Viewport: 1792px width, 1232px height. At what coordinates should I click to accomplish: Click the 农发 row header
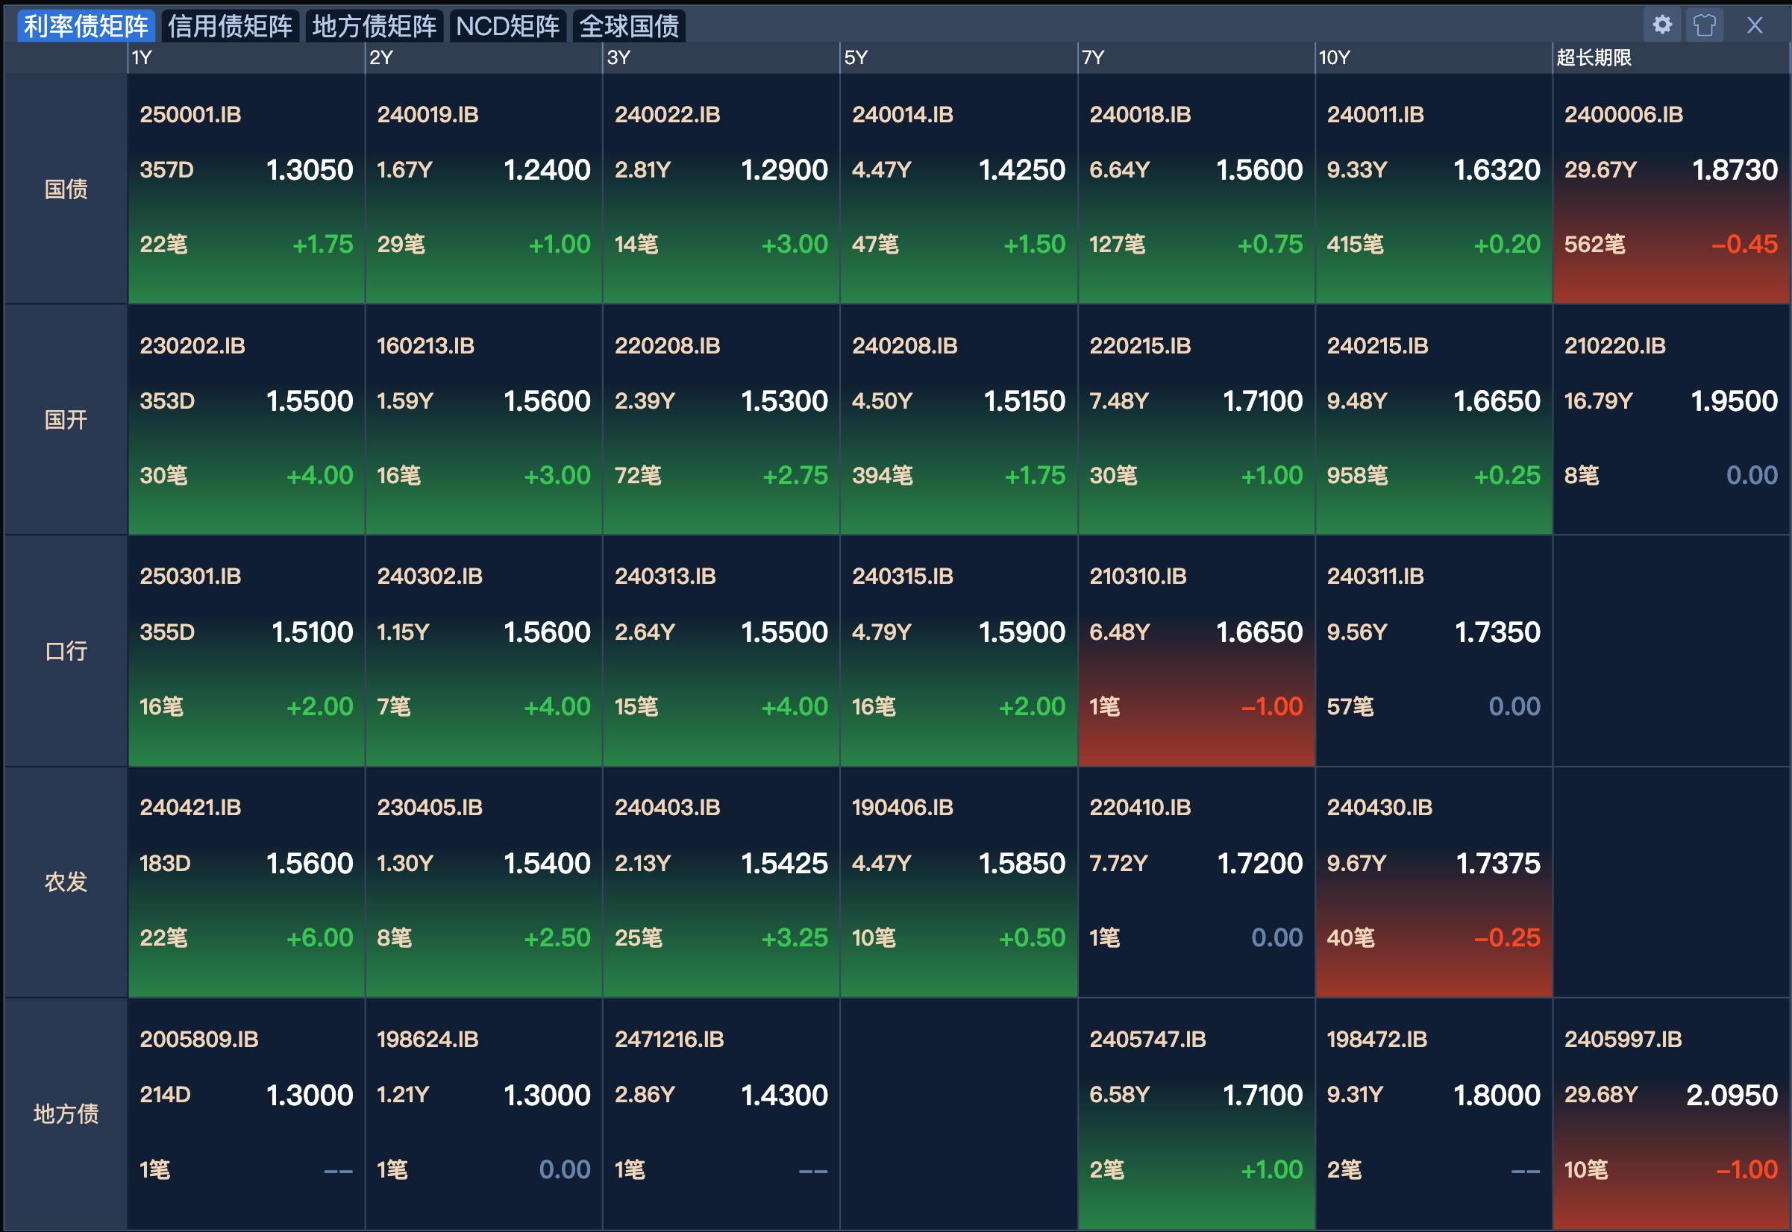click(x=66, y=881)
